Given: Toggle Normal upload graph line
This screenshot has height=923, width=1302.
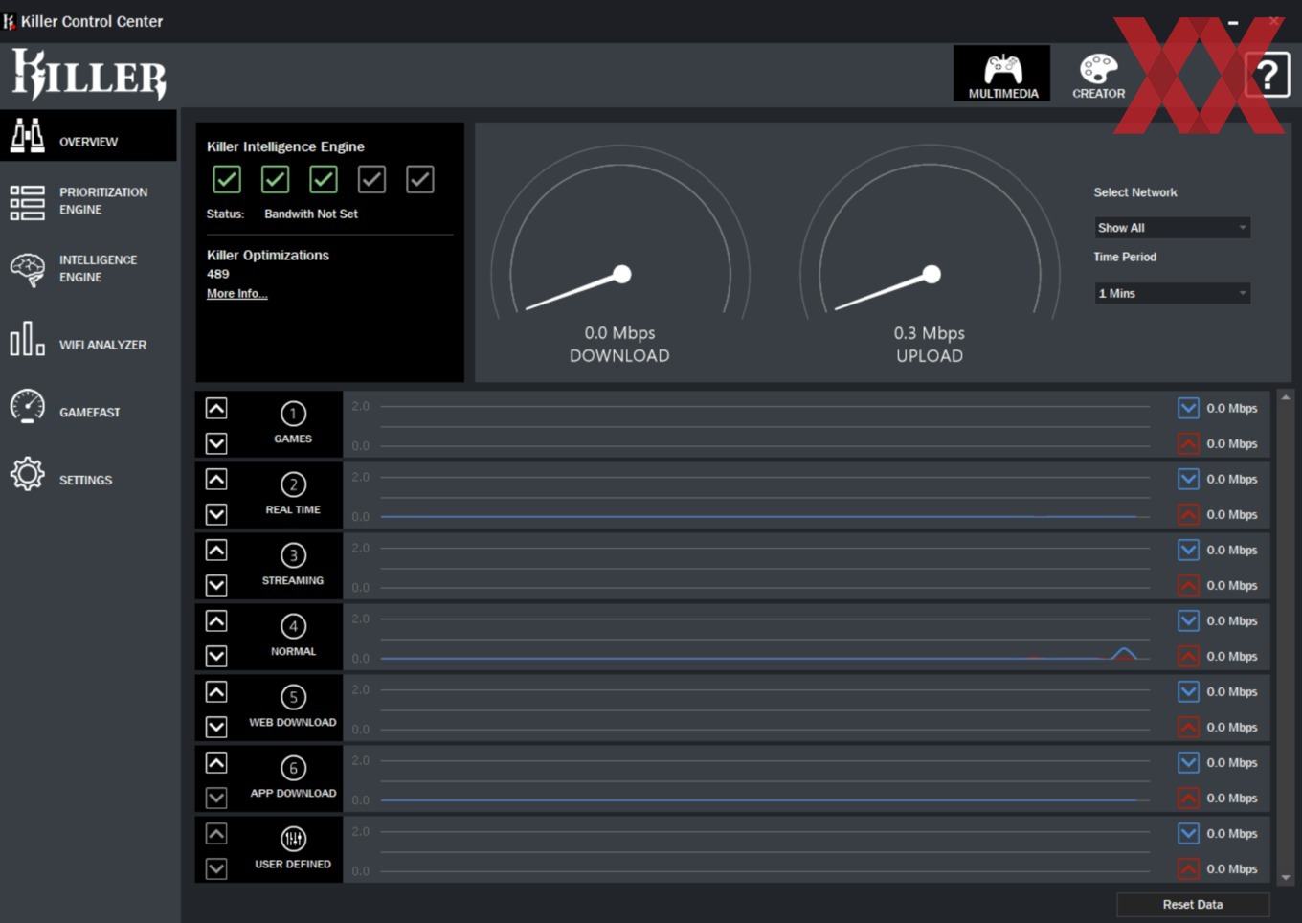Looking at the screenshot, I should click(1188, 656).
